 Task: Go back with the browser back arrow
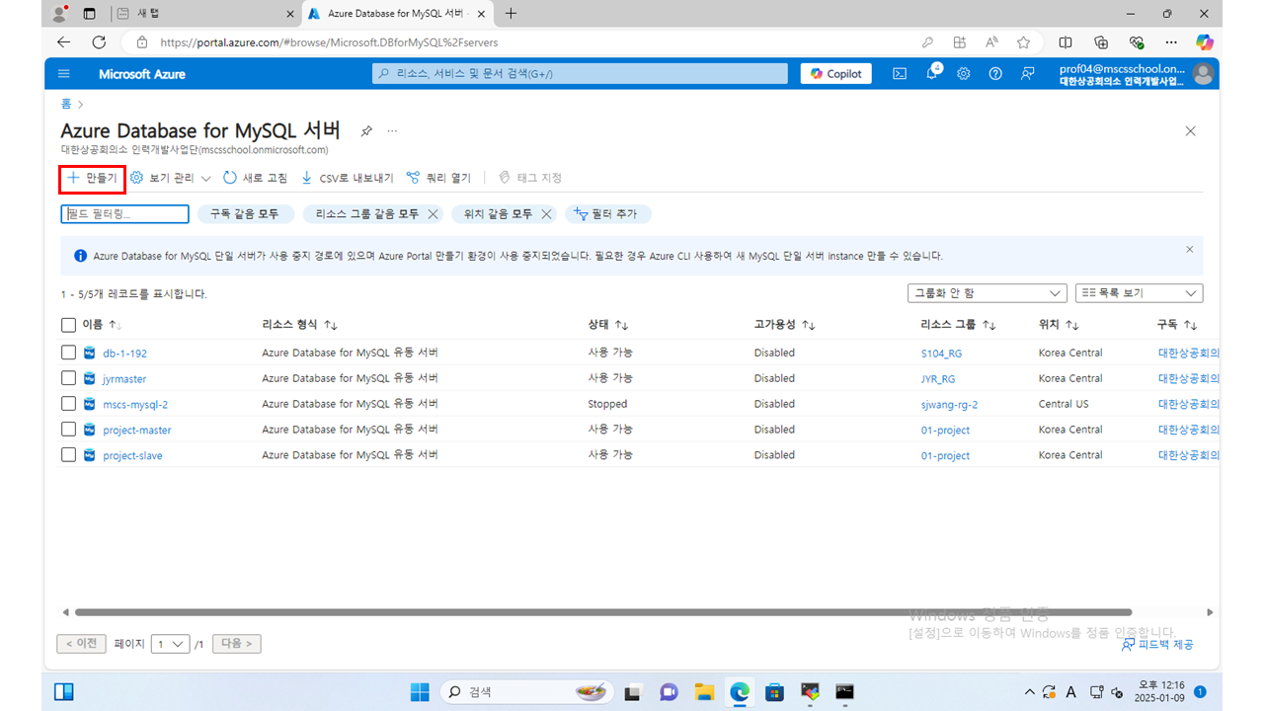pyautogui.click(x=64, y=42)
